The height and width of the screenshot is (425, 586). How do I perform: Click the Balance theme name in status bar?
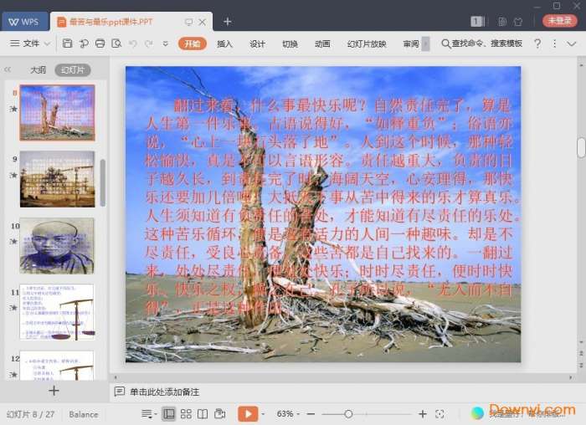click(x=84, y=414)
